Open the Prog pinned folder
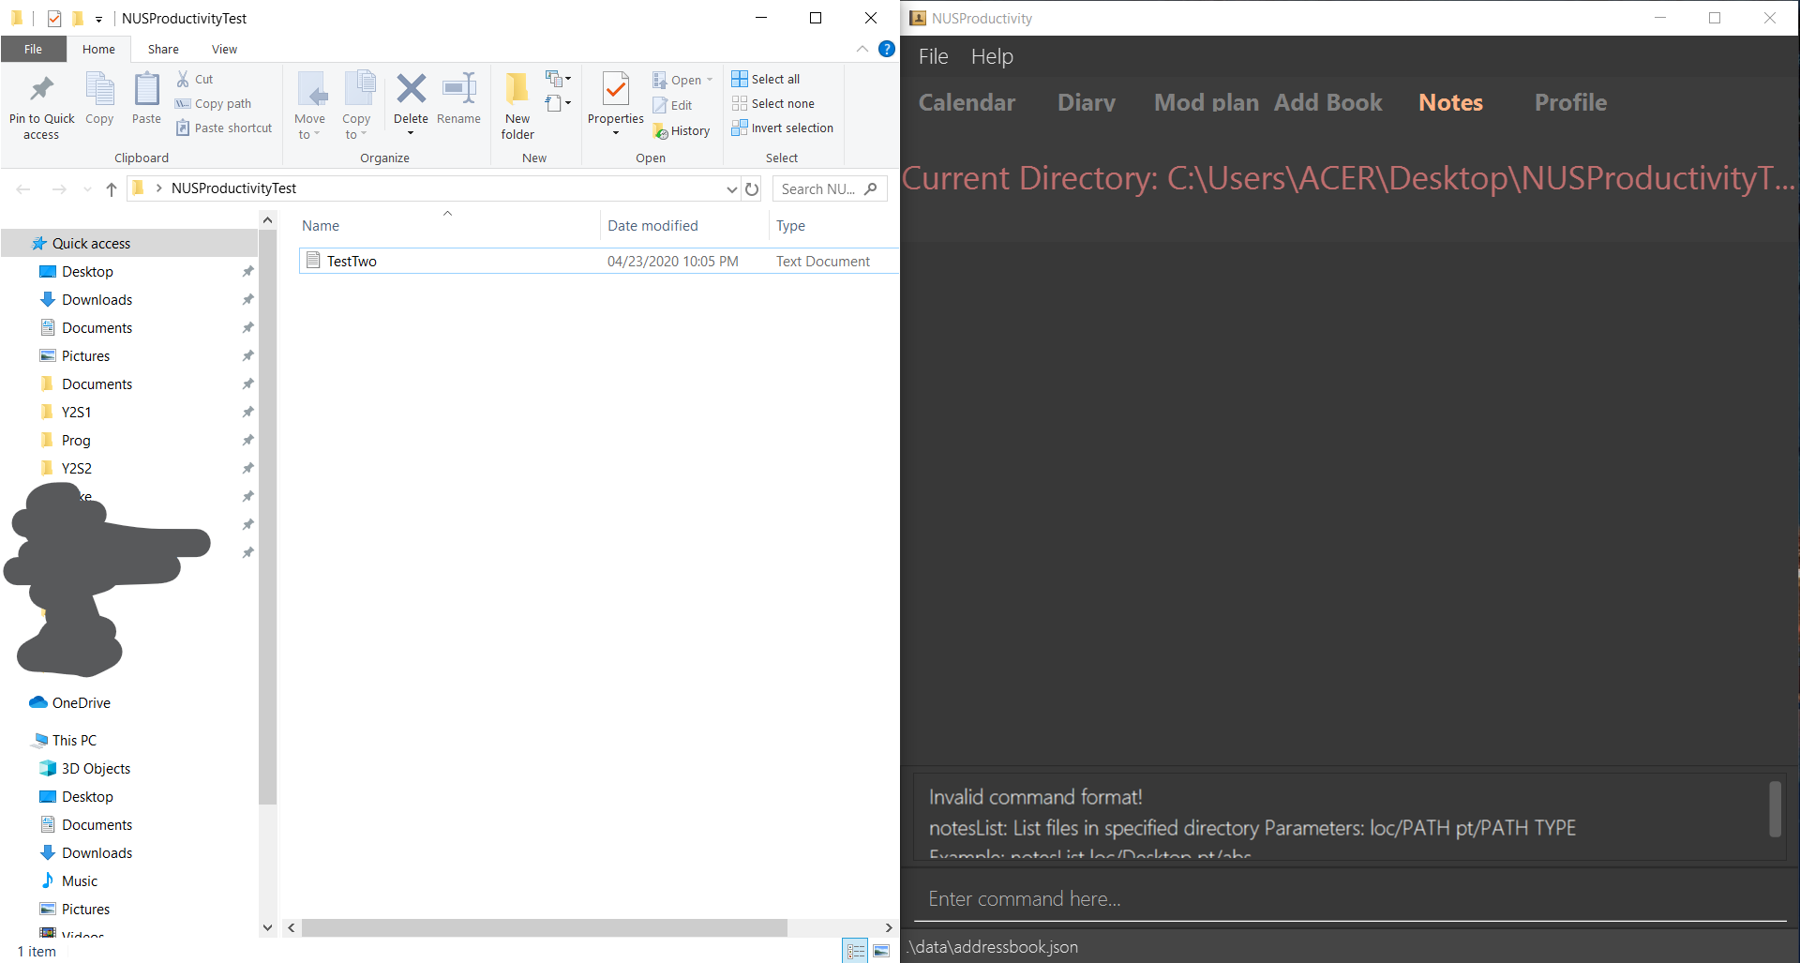Viewport: 1800px width, 963px height. point(76,440)
